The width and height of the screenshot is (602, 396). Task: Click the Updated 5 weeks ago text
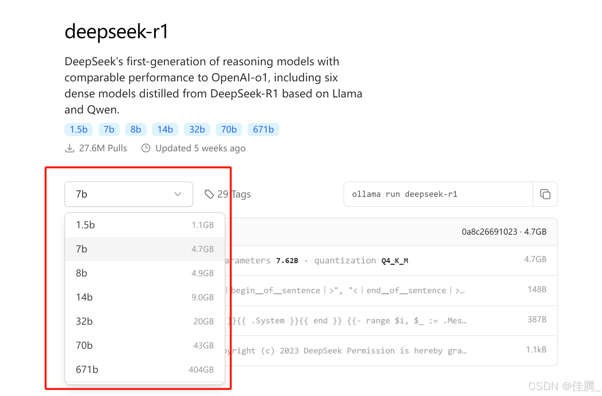coord(200,148)
